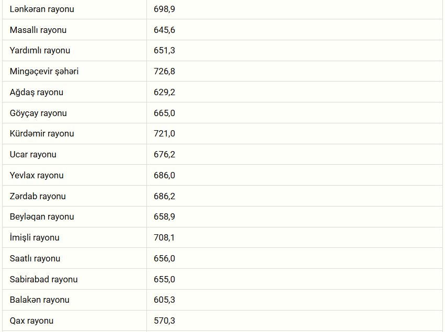Select the value 708,1 for İmişli
445x332 pixels.
pyautogui.click(x=164, y=238)
